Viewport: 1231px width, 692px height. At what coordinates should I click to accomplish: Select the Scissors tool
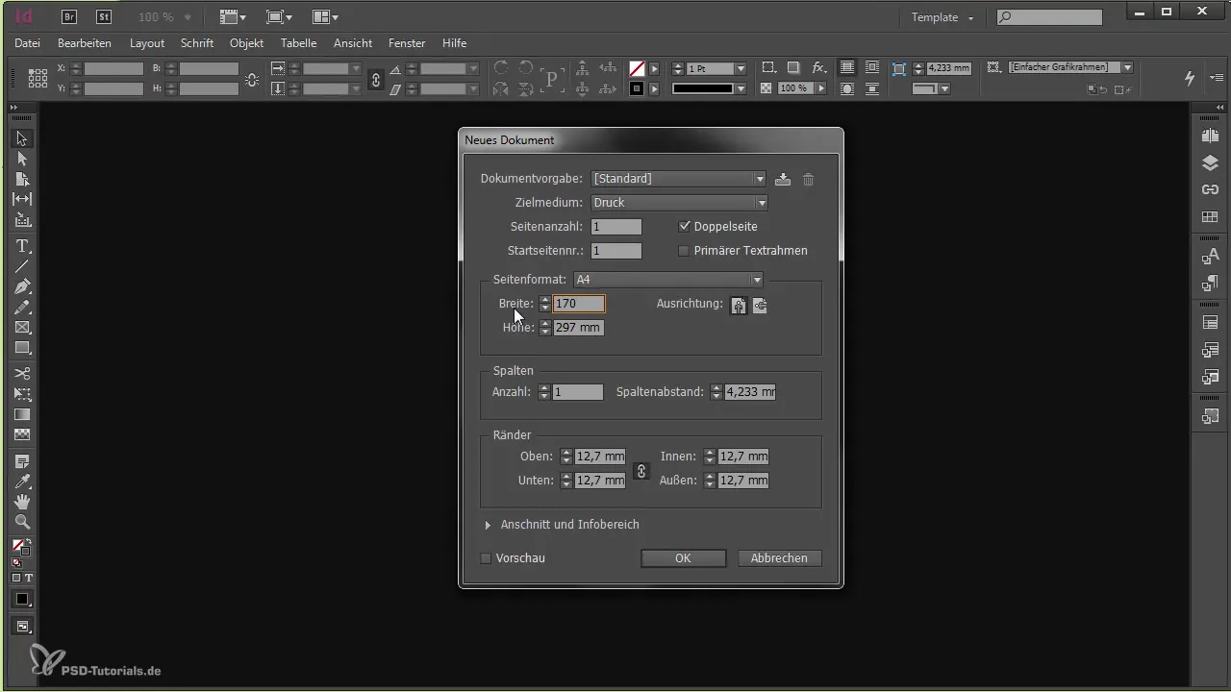[22, 373]
